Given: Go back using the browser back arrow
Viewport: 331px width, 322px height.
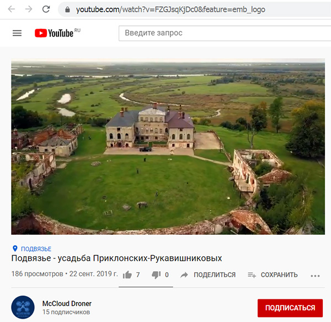Looking at the screenshot, I should click(12, 9).
